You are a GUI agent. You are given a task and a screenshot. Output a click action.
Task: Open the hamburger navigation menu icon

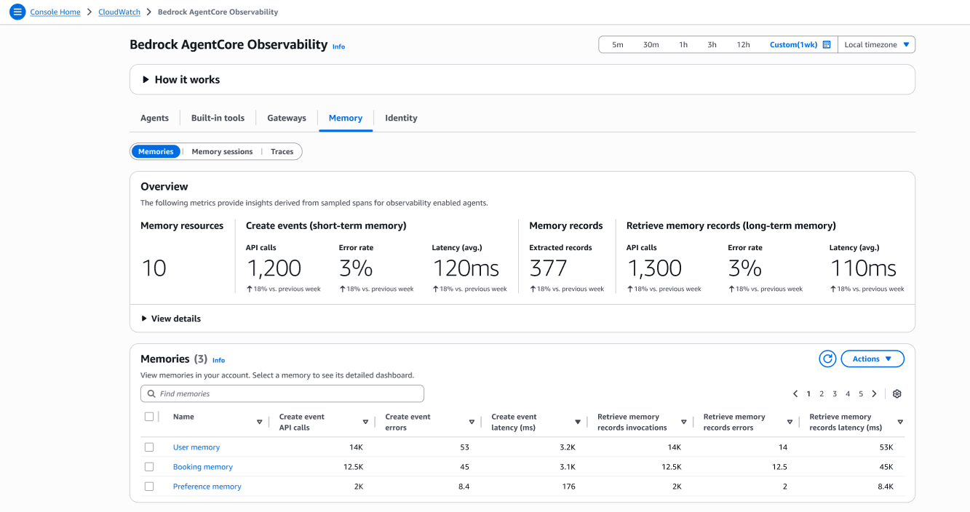pos(17,12)
